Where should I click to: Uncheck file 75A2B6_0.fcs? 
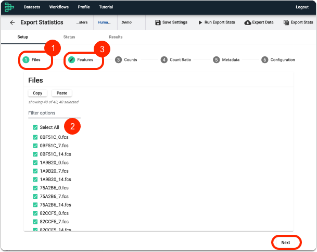[x=35, y=188]
